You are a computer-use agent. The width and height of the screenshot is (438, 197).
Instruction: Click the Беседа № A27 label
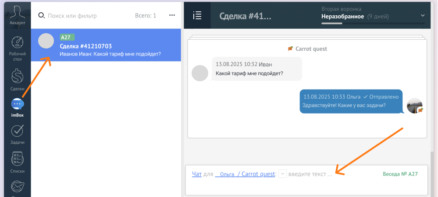tap(400, 174)
